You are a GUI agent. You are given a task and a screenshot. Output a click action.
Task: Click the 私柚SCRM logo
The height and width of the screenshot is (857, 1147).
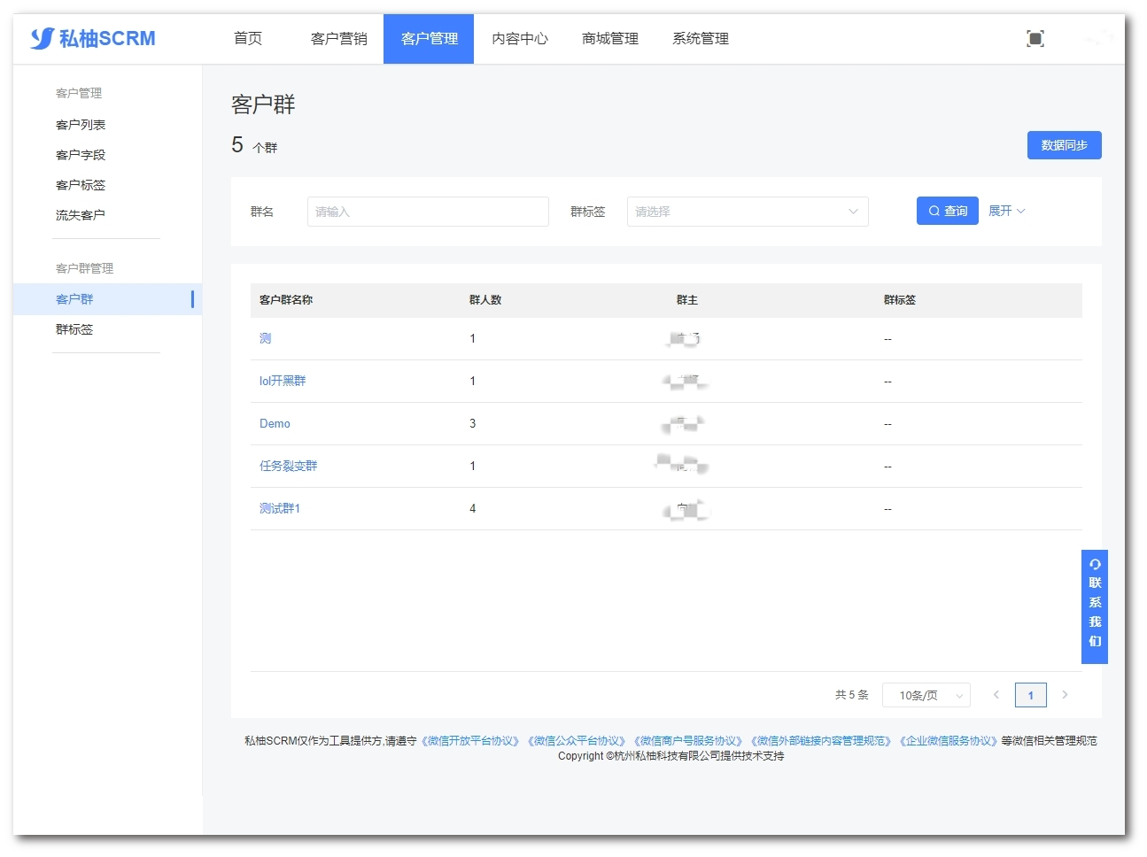click(93, 39)
